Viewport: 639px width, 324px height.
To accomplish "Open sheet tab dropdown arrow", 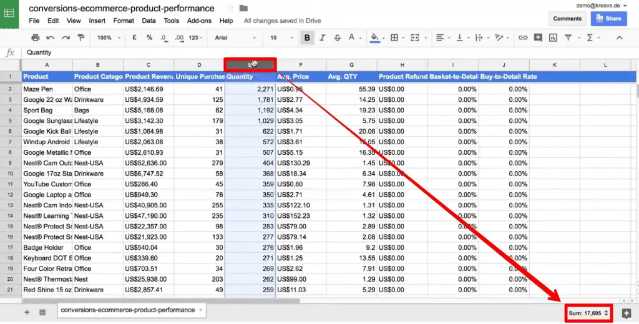I will (200, 310).
